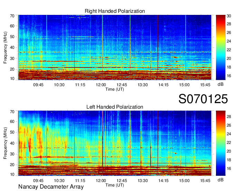235x191 pixels.
Task: Click the 14:15 time tick on the Right Handed plot
Action: point(163,85)
